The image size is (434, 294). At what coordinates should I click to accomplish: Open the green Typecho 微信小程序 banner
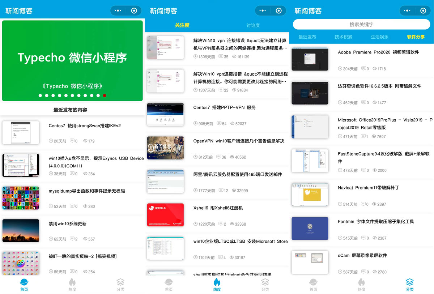click(72, 61)
